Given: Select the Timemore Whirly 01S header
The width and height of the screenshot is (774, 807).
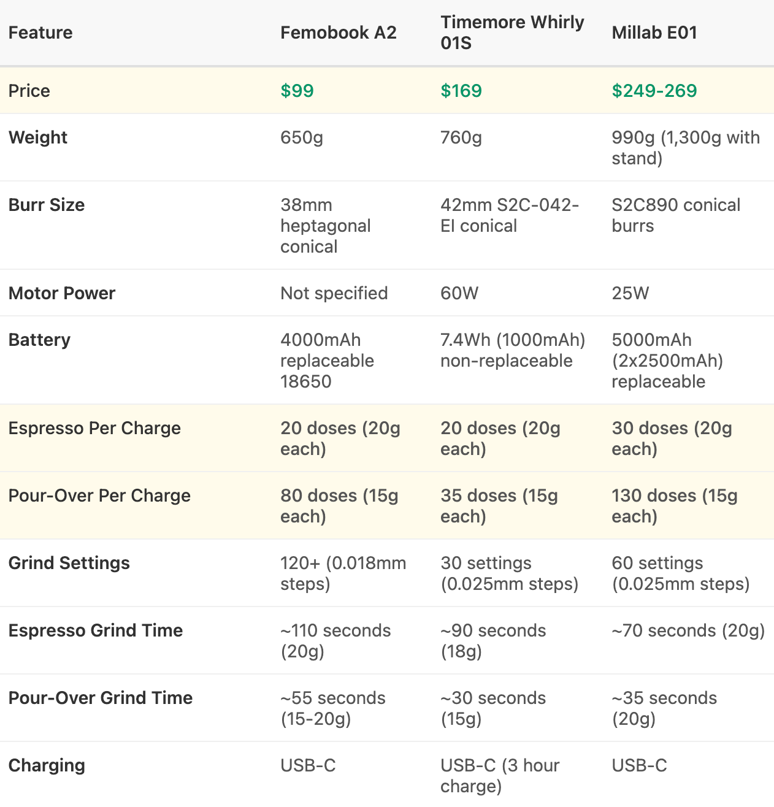Looking at the screenshot, I should 512,33.
